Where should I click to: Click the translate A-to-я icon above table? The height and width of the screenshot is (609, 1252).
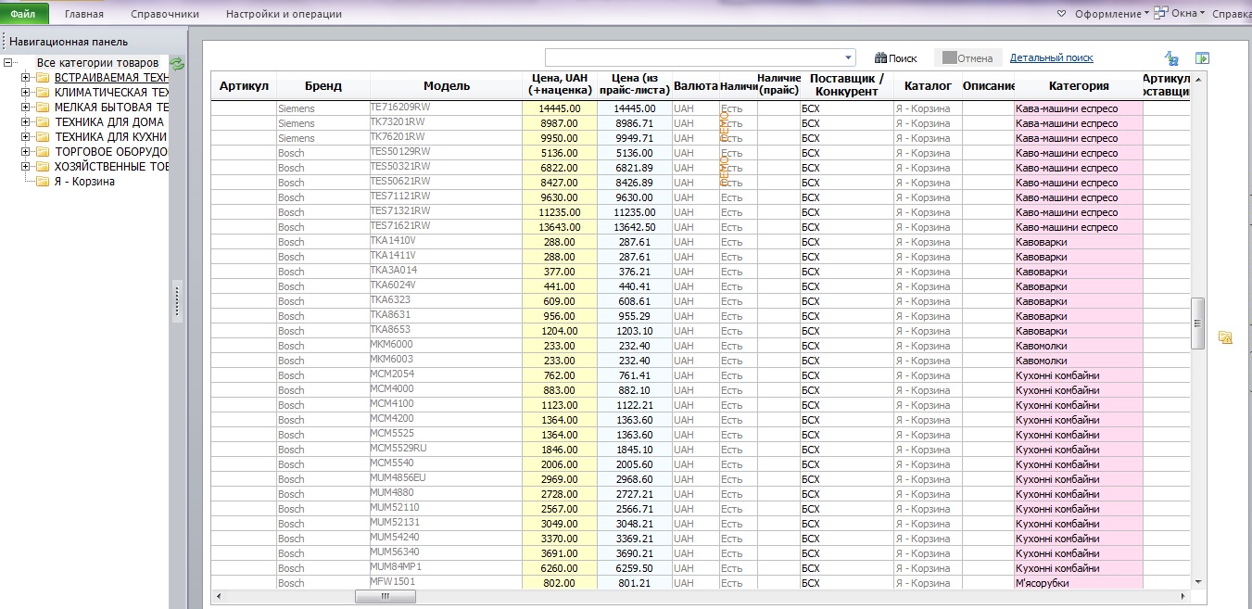(1171, 58)
